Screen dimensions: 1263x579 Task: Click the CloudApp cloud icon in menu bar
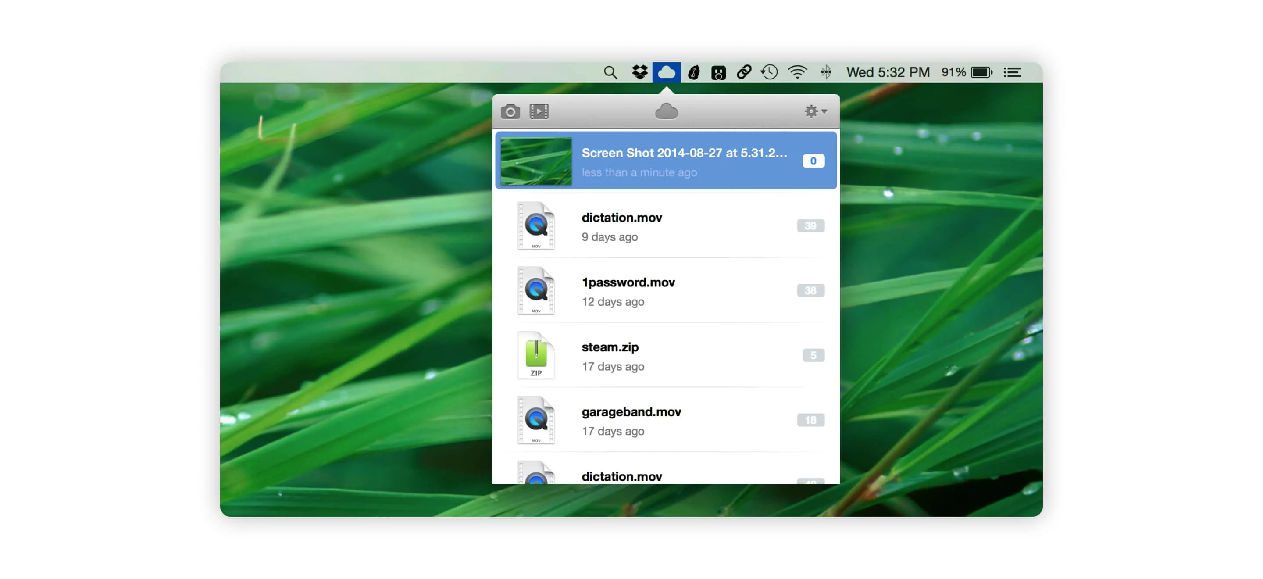(x=666, y=72)
